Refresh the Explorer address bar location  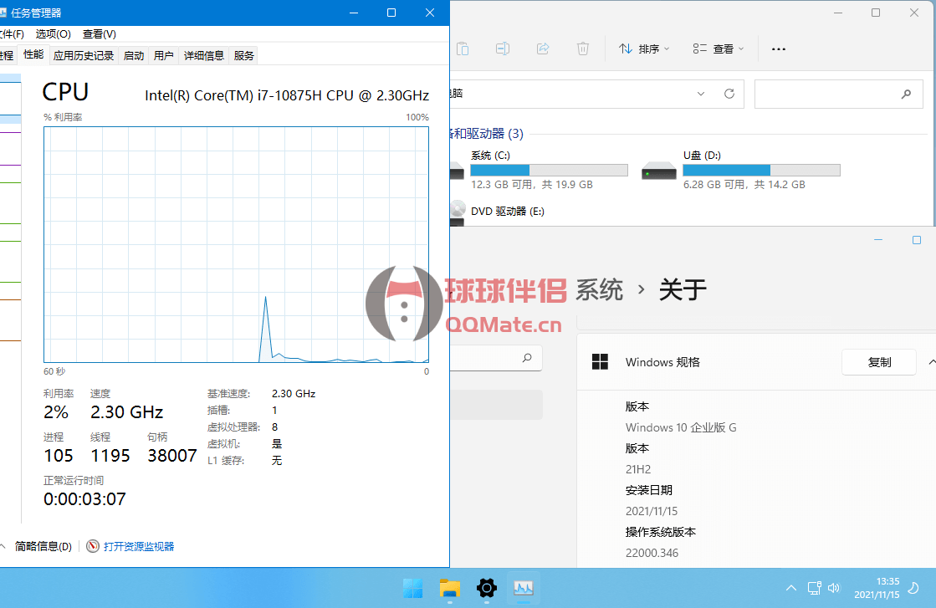[729, 95]
